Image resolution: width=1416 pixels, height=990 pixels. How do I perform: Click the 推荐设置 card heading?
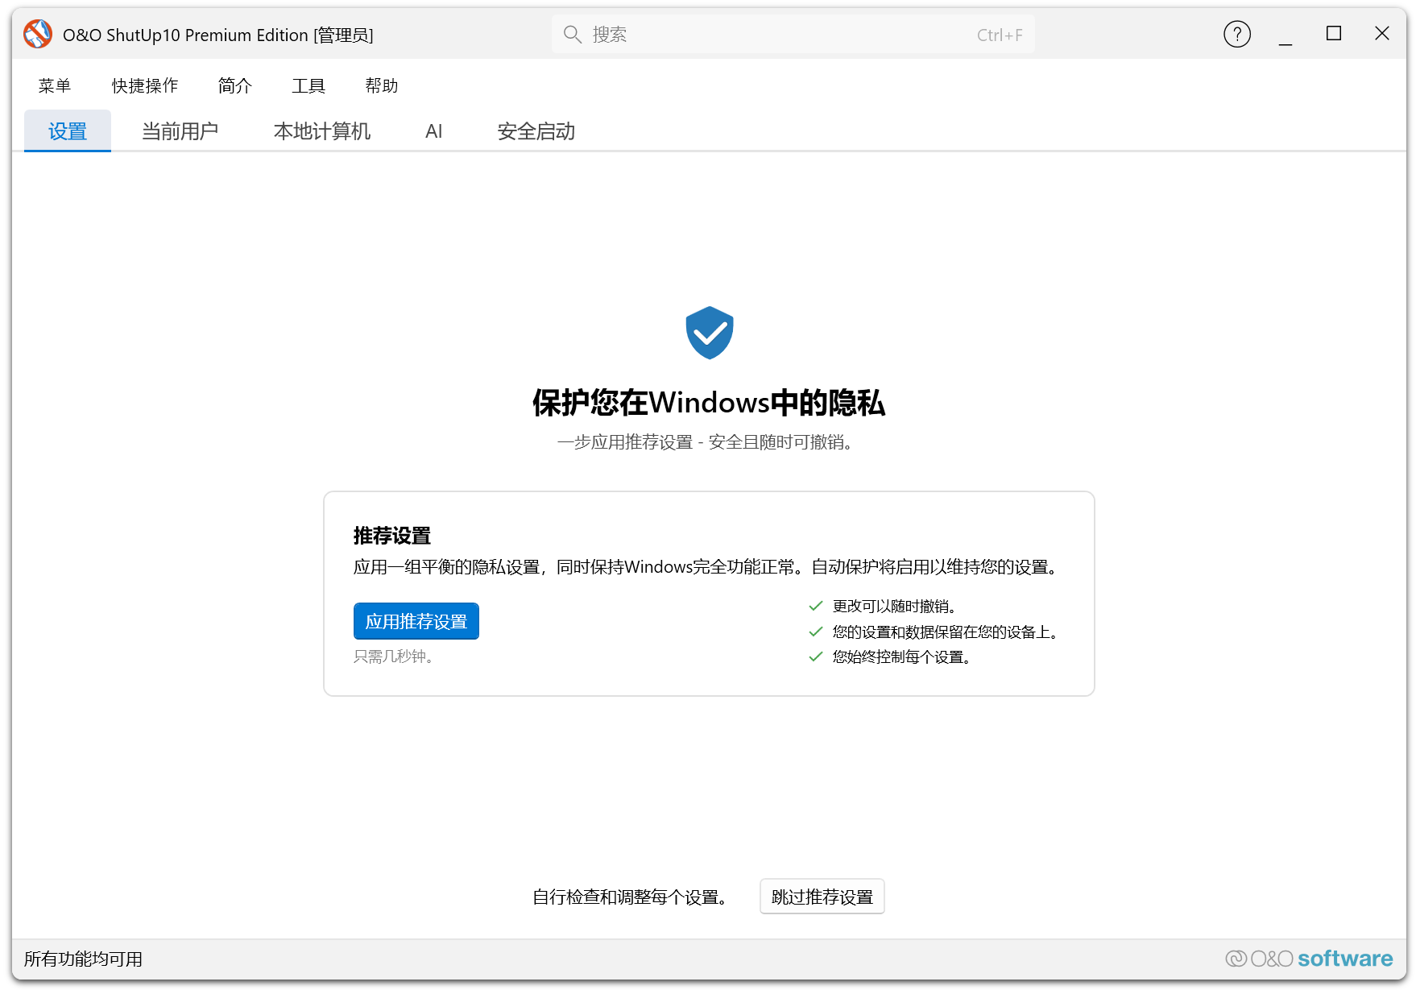pos(392,536)
